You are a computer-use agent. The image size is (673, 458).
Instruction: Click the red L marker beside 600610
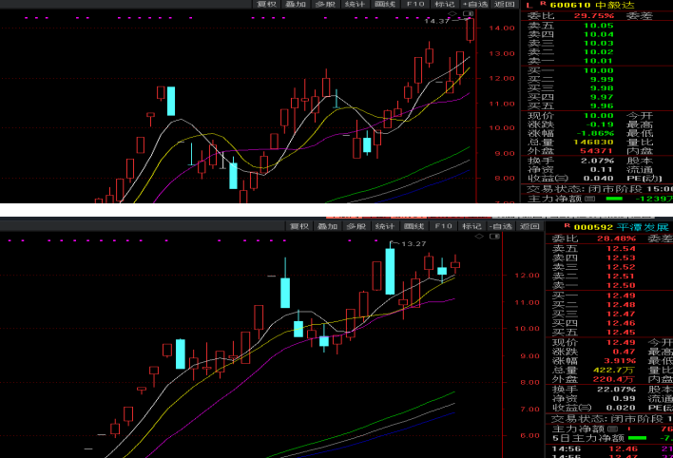(x=529, y=5)
